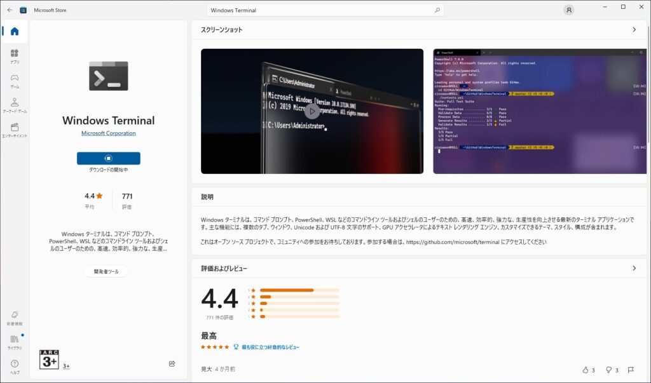This screenshot has width=651, height=383.
Task: Open ヘルプ (Help) in sidebar
Action: coord(15,367)
